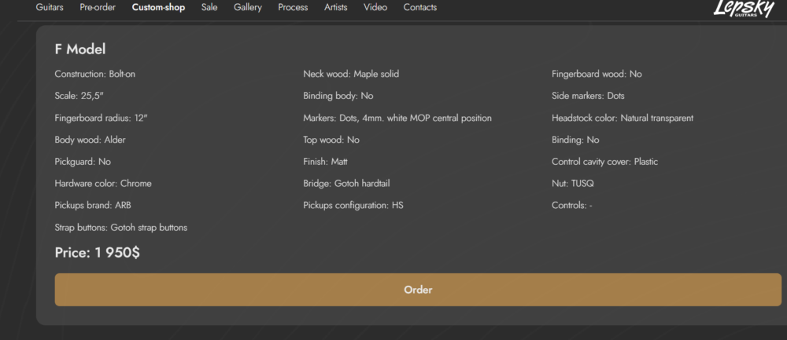Click the Bridge: Gotoh hardtail spec
787x340 pixels.
(346, 184)
